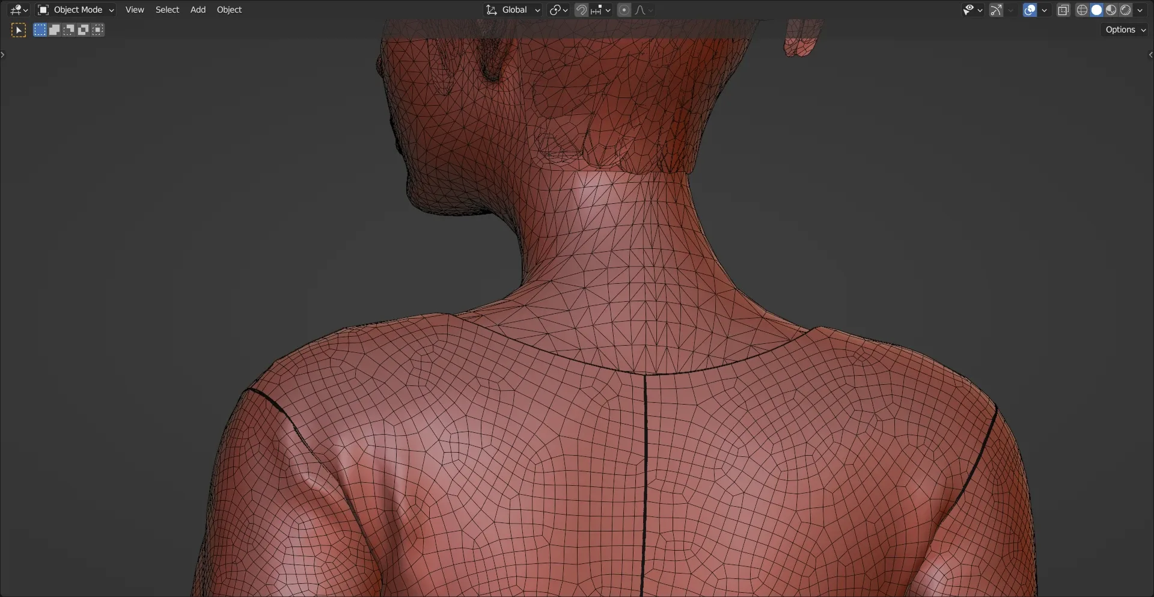Open the Global transform orientation dropdown

point(514,10)
